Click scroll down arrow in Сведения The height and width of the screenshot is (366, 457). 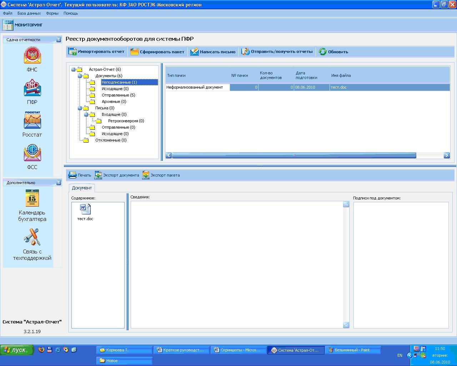(346, 325)
